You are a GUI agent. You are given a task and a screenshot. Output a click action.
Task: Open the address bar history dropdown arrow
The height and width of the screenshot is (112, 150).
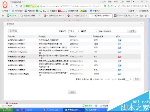point(115,6)
